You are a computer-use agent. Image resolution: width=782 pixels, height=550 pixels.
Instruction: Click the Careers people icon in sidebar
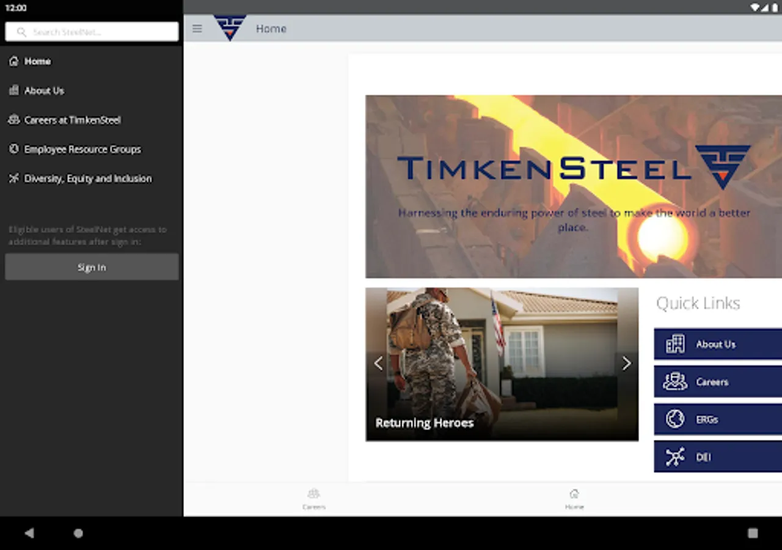click(x=13, y=120)
